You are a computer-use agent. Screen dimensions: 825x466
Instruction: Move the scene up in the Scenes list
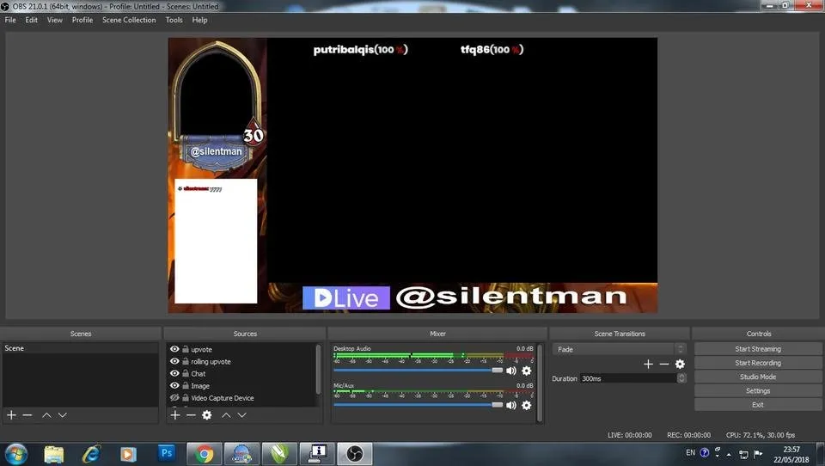[x=46, y=415]
